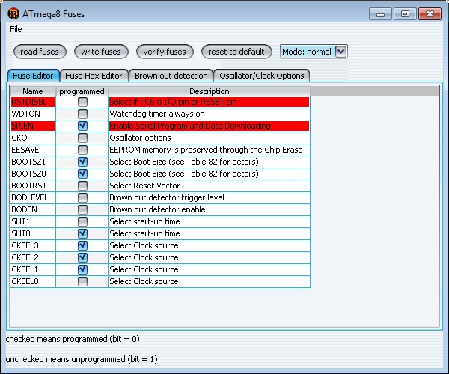The width and height of the screenshot is (449, 374).
Task: Select the EESAVE name cell
Action: coord(33,150)
